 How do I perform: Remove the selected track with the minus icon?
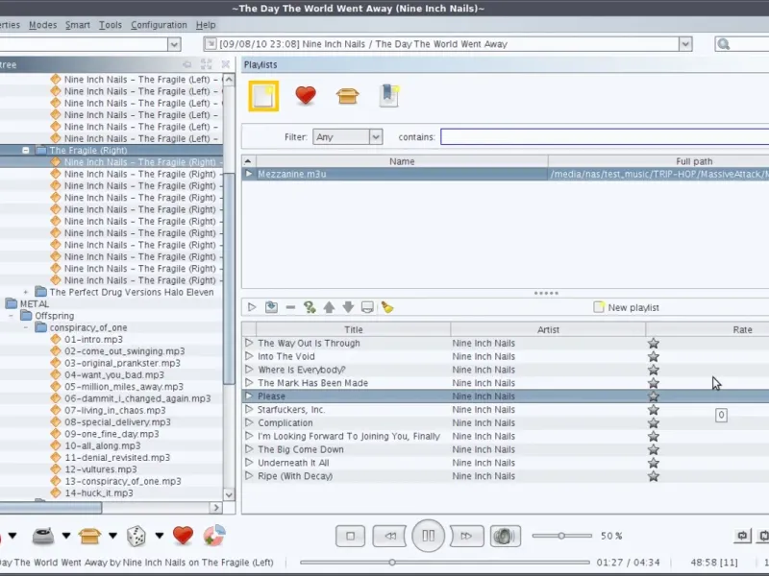(290, 307)
